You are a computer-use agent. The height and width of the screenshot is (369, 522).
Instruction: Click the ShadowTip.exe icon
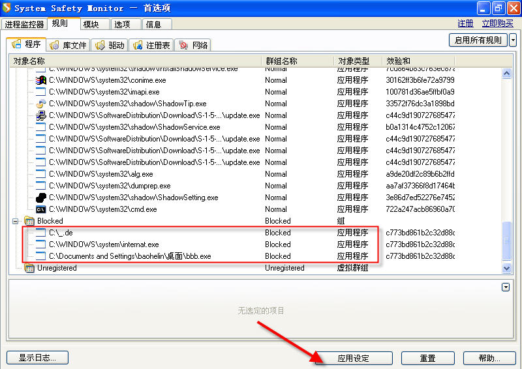pyautogui.click(x=40, y=104)
